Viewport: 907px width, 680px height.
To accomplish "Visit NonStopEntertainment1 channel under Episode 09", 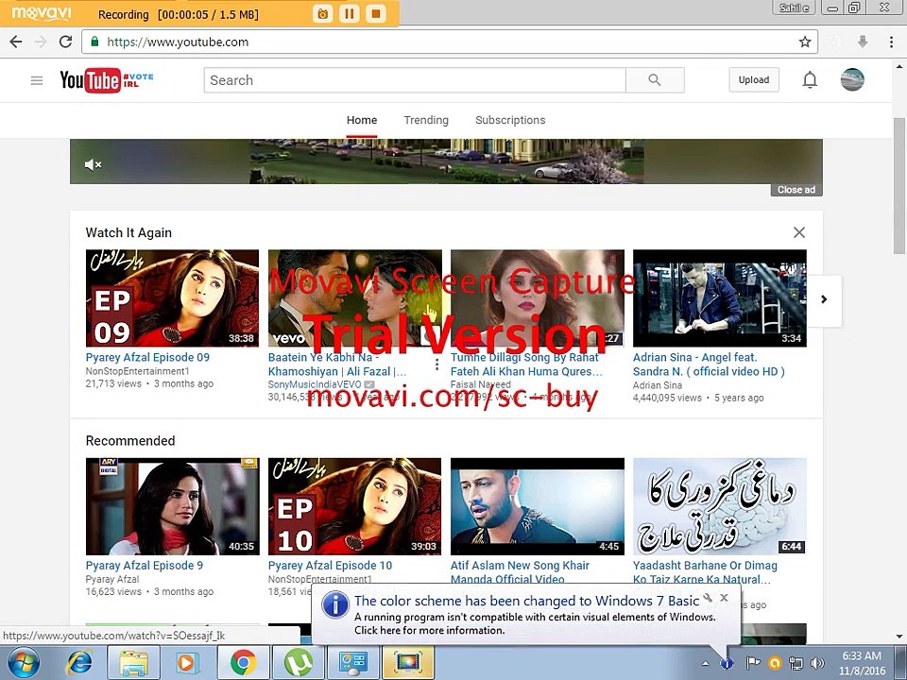I will 137,371.
